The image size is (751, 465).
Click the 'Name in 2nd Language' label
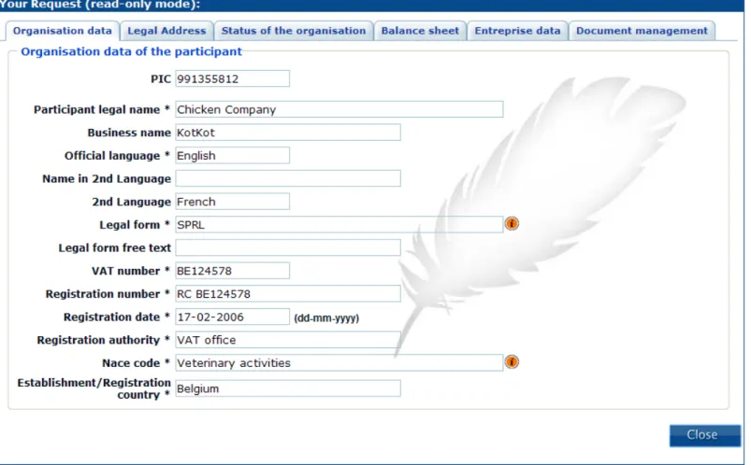click(x=107, y=178)
